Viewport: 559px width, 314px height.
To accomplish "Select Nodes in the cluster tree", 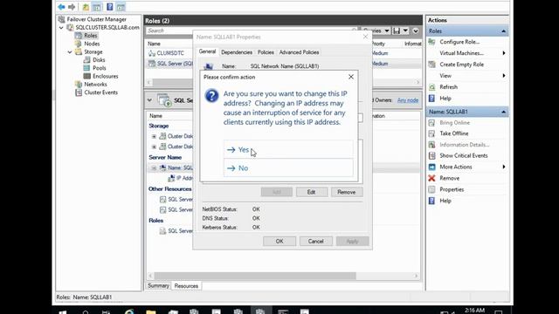I will 92,44.
